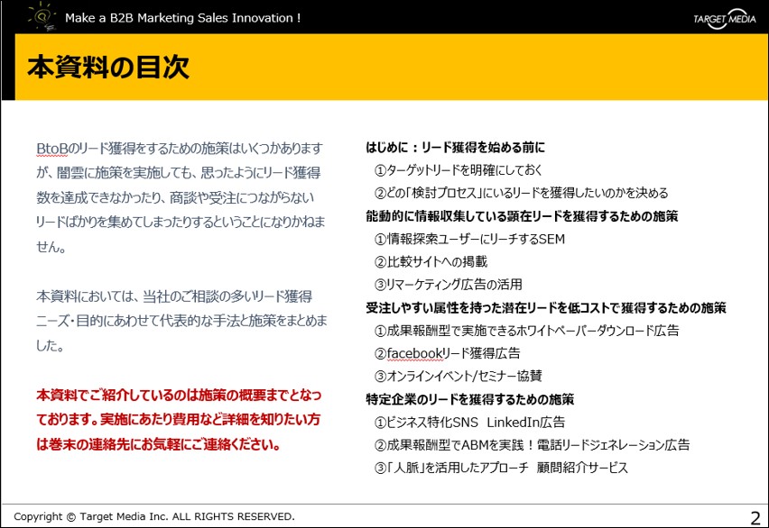Click heading '特定企業のリードを獲得するための施策'
The image size is (769, 528).
coord(470,399)
